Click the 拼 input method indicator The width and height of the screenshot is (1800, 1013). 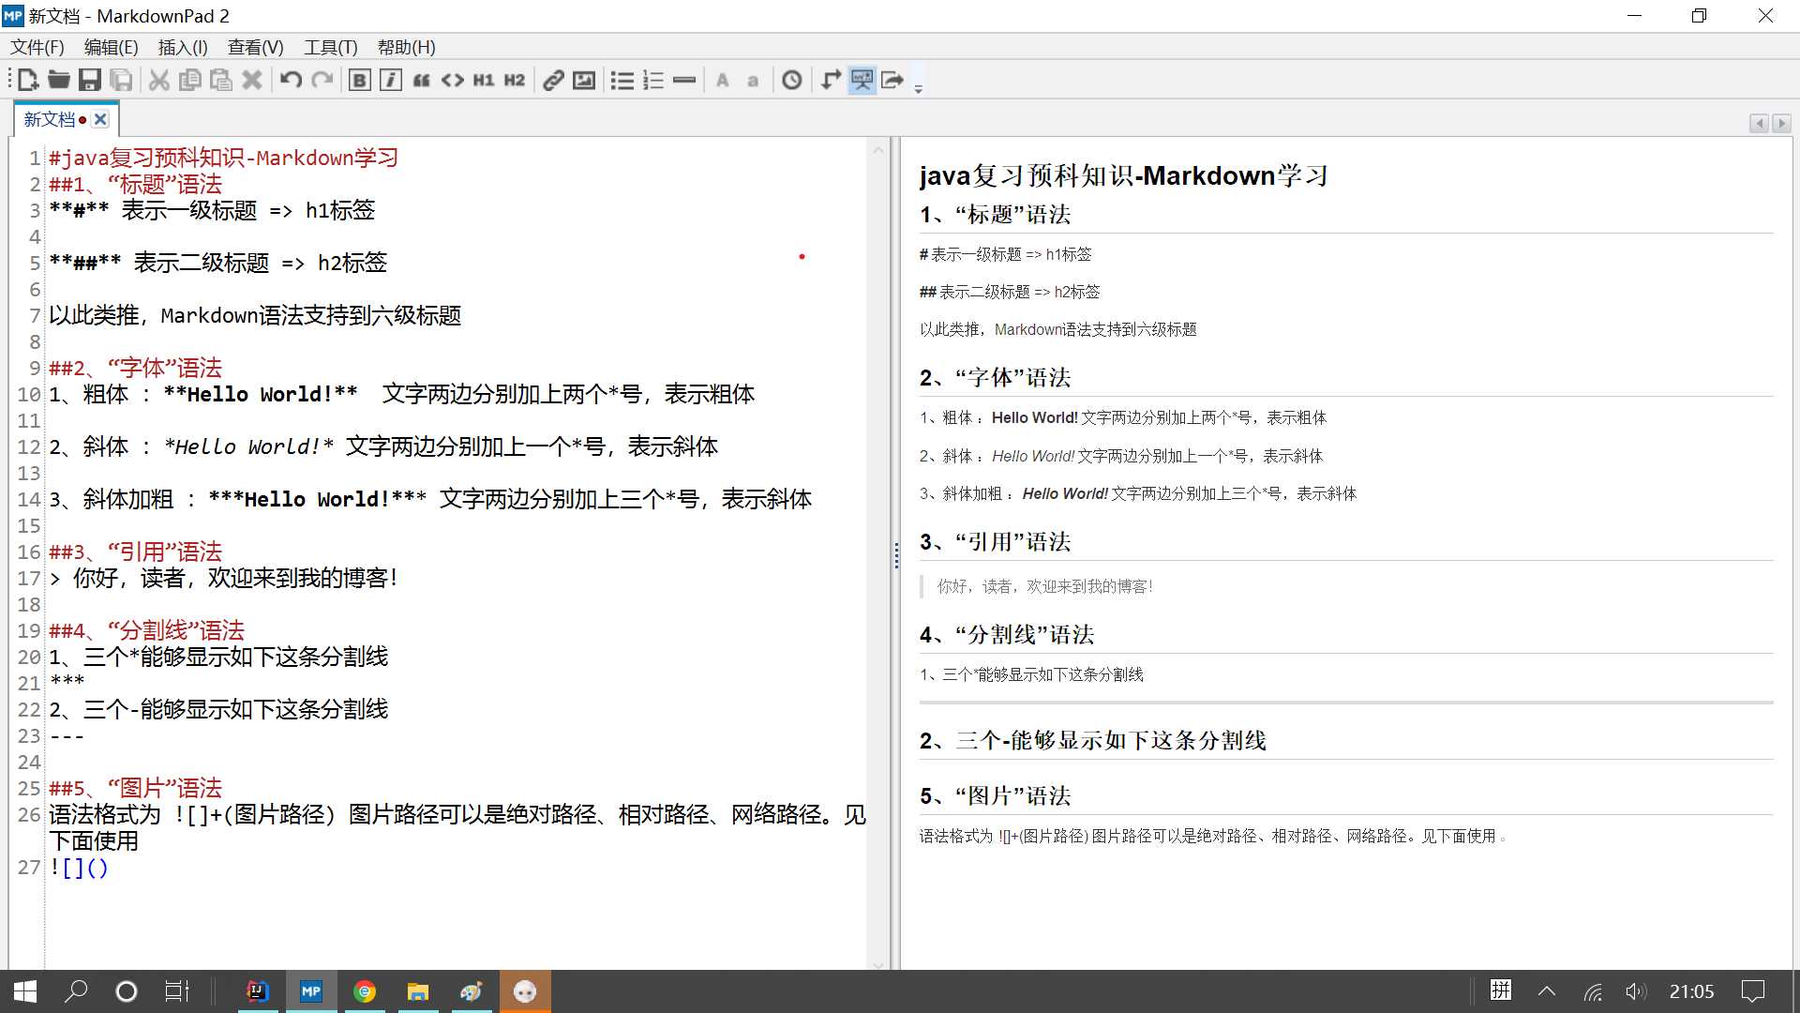tap(1501, 990)
